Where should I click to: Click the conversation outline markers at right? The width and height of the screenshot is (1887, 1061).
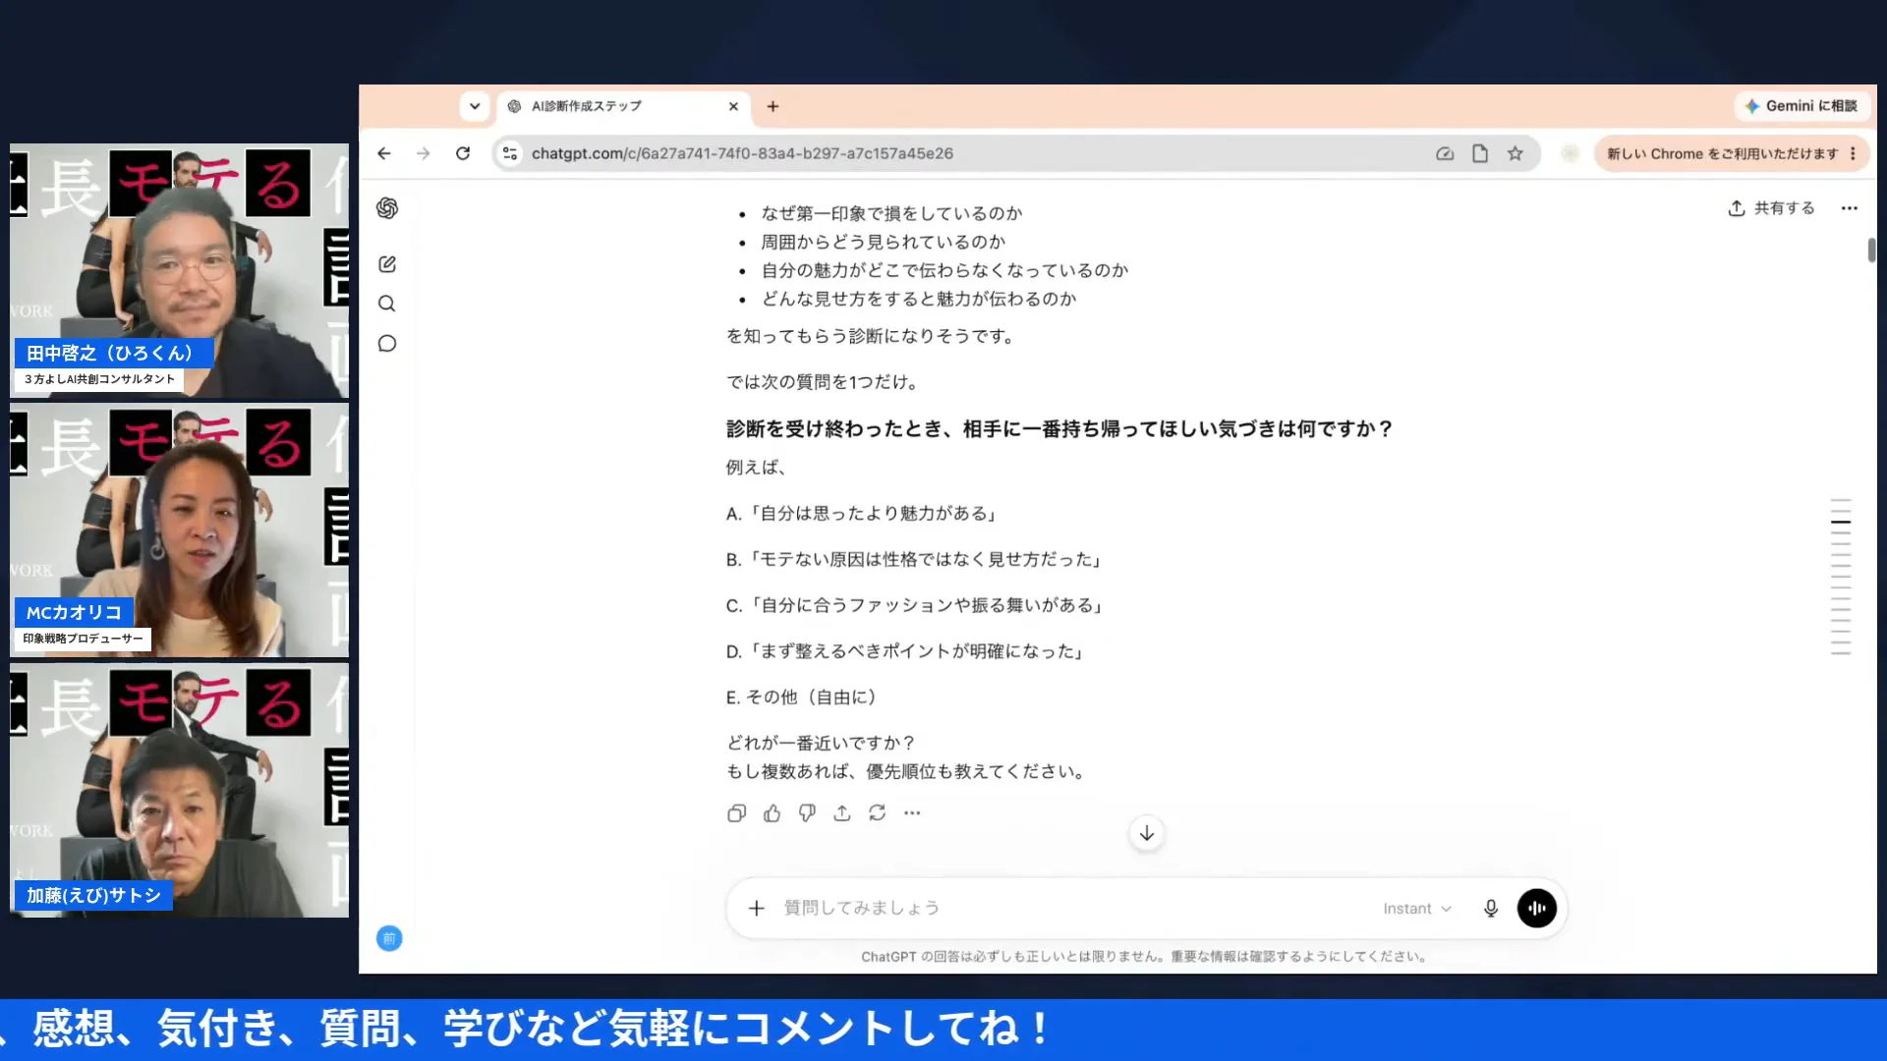1841,577
